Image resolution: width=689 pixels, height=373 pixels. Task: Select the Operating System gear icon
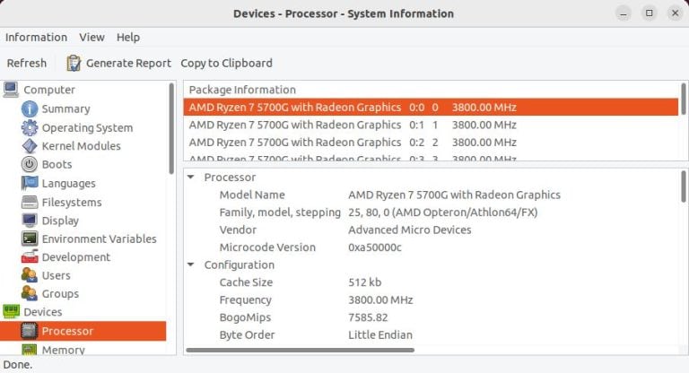tap(30, 128)
